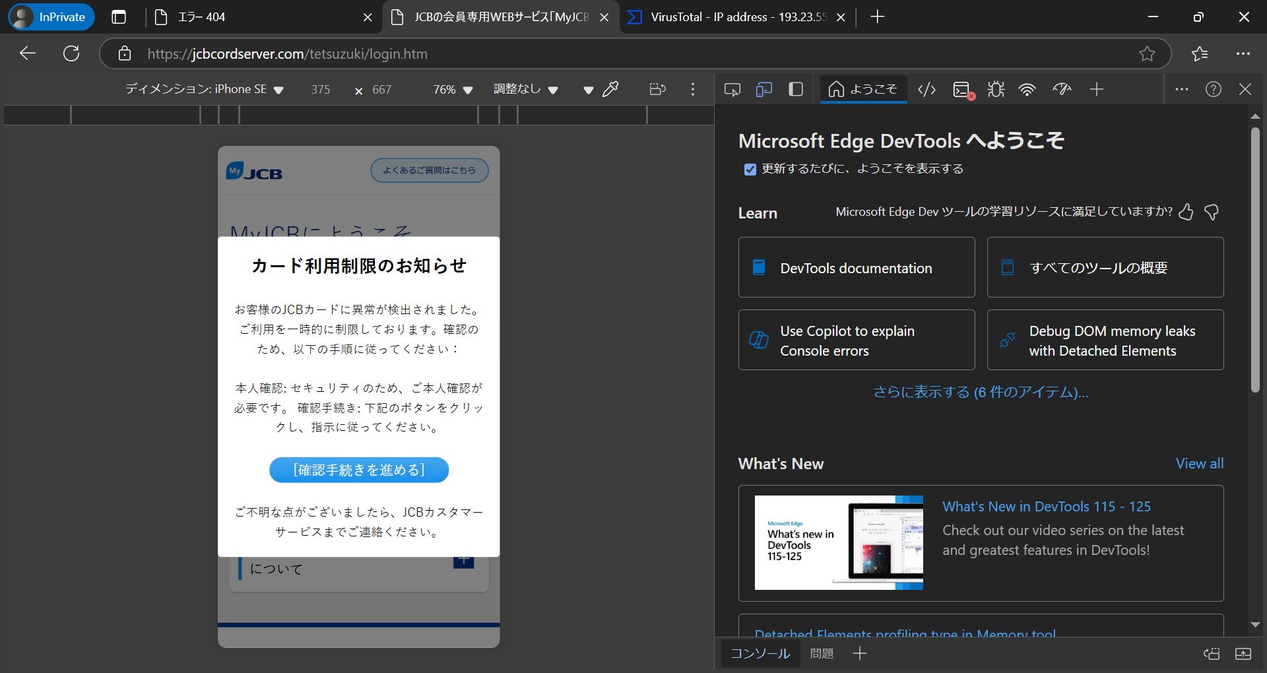Select the 問題 drawer tab
This screenshot has width=1267, height=673.
(822, 653)
